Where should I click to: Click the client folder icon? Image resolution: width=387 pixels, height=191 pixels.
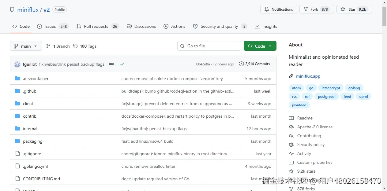coord(17,104)
